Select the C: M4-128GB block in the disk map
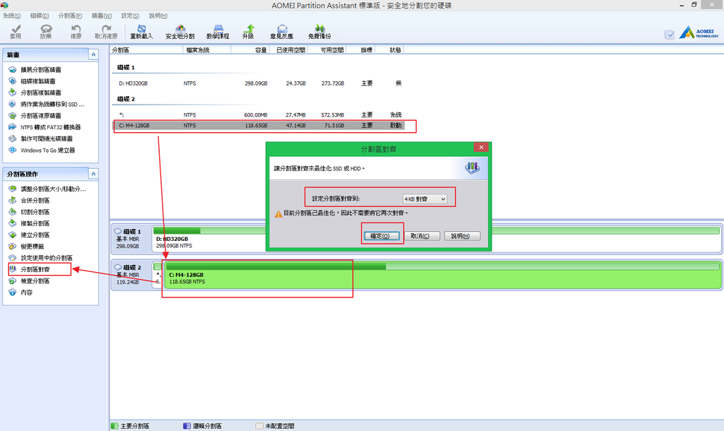 [443, 276]
